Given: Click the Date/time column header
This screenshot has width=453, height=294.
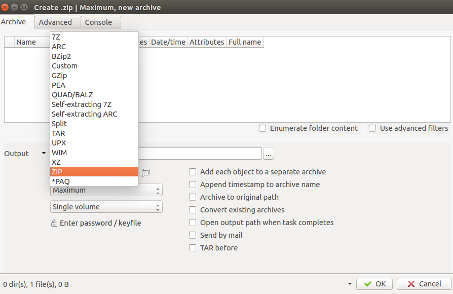Looking at the screenshot, I should 168,42.
